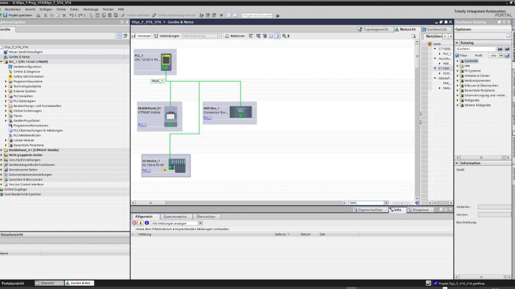Toggle warning messages yellow triangle filter

coord(141,223)
